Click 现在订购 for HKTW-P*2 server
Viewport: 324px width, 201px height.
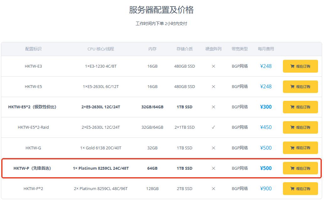pos(300,188)
